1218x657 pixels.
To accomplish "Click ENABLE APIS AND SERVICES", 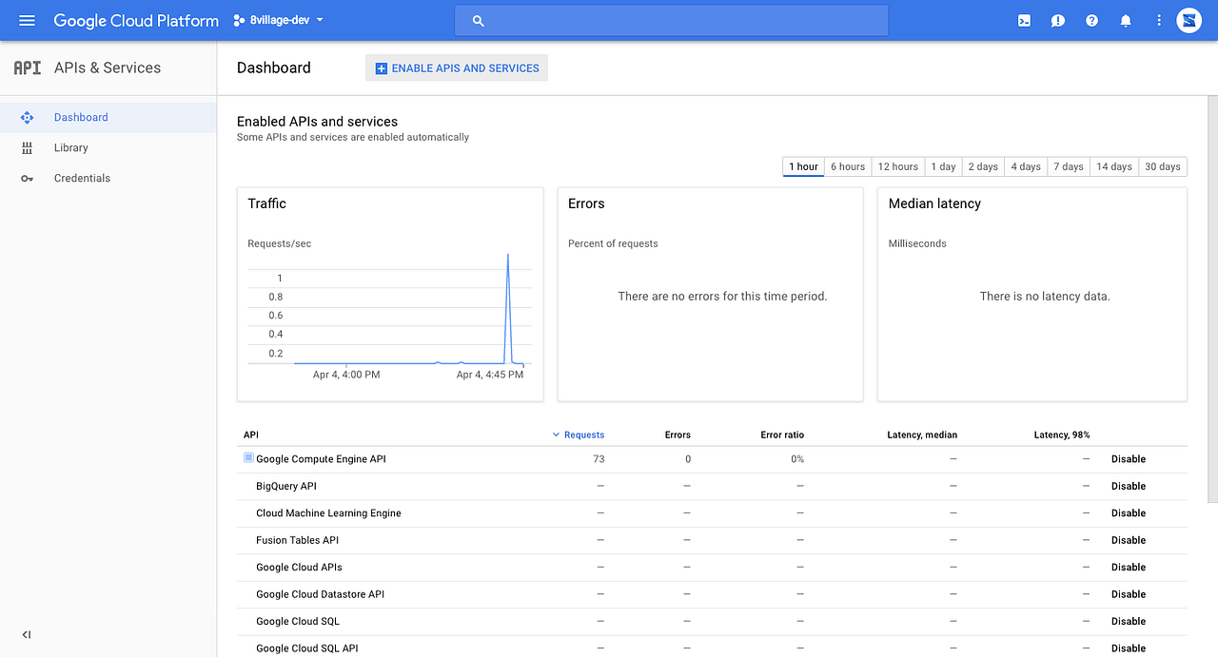I will click(x=456, y=68).
